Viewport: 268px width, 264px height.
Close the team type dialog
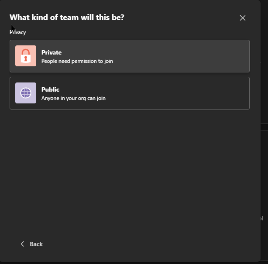tap(243, 18)
